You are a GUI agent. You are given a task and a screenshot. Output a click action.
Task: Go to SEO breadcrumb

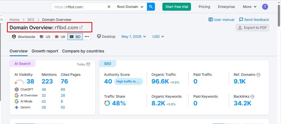[31, 20]
